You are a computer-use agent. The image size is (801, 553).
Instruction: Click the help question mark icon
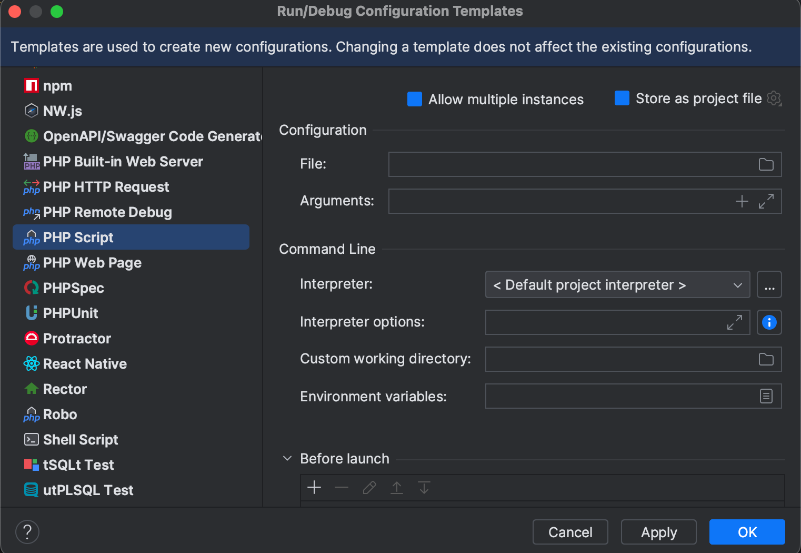tap(27, 532)
